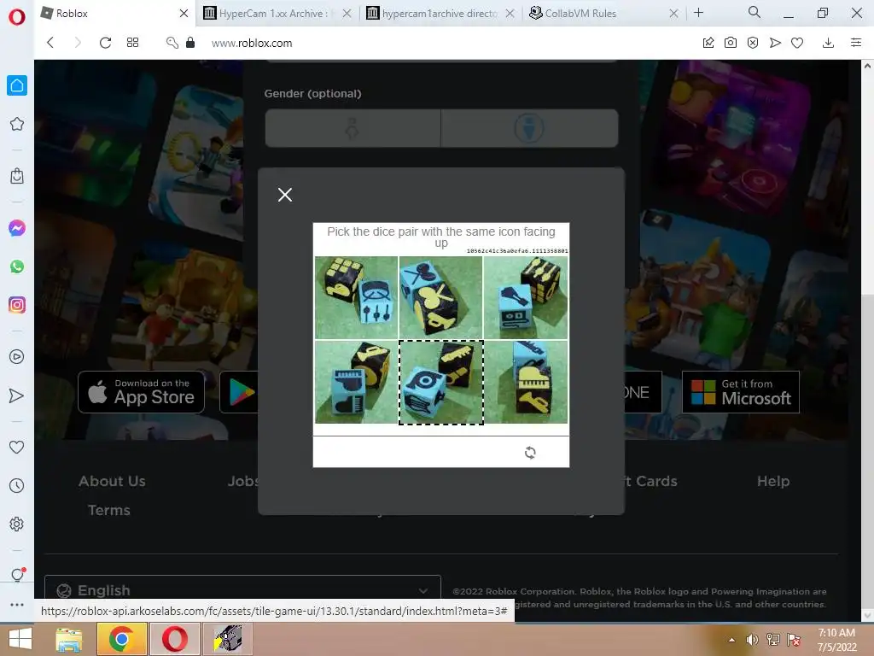Open the About Us footer link
This screenshot has height=656, width=874.
(112, 481)
